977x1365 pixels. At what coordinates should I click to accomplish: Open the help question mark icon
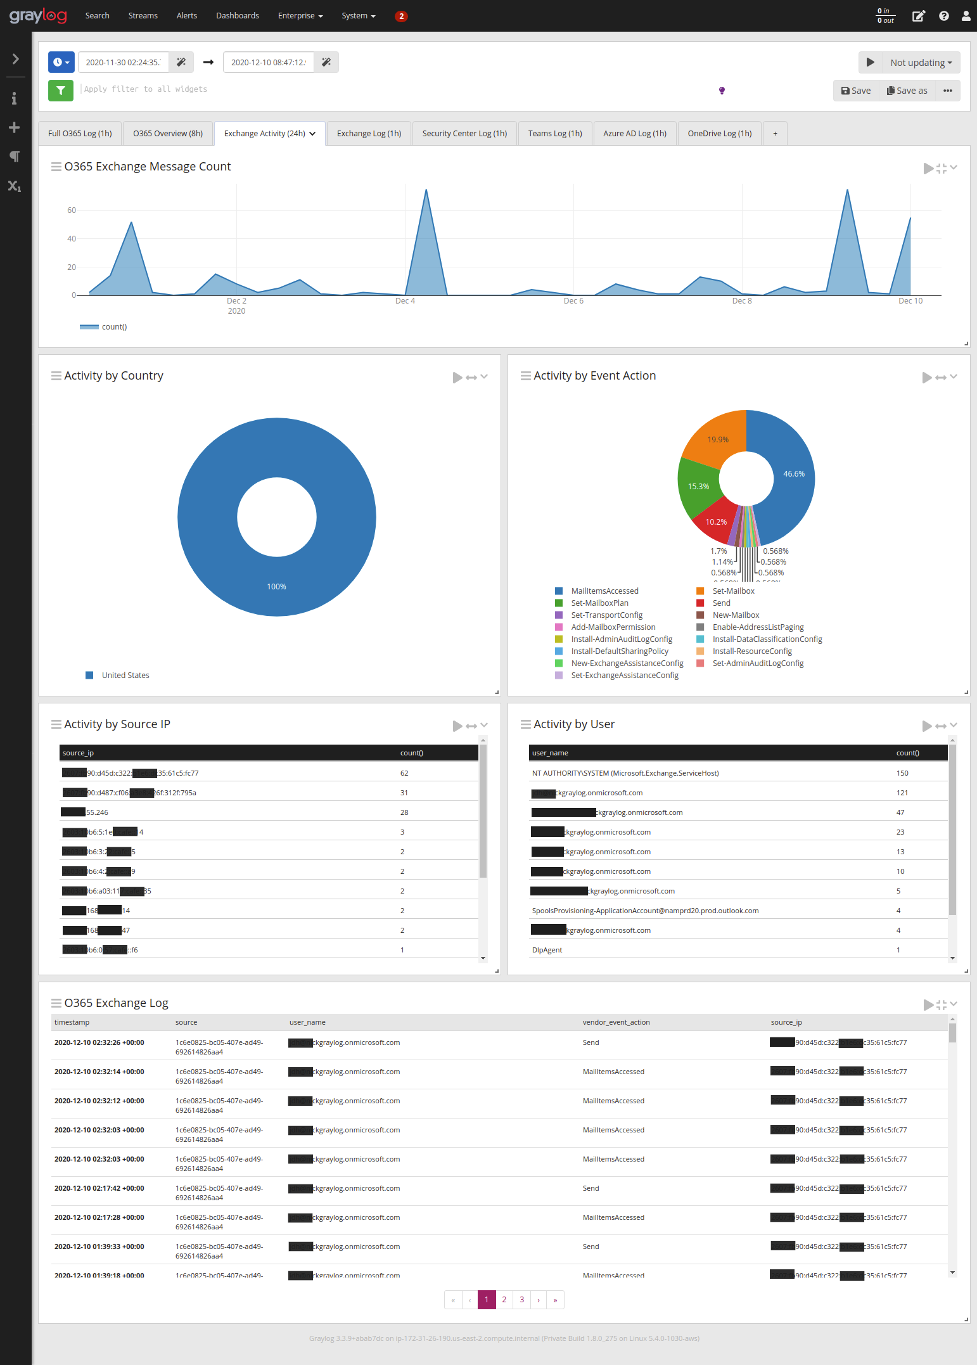(944, 16)
